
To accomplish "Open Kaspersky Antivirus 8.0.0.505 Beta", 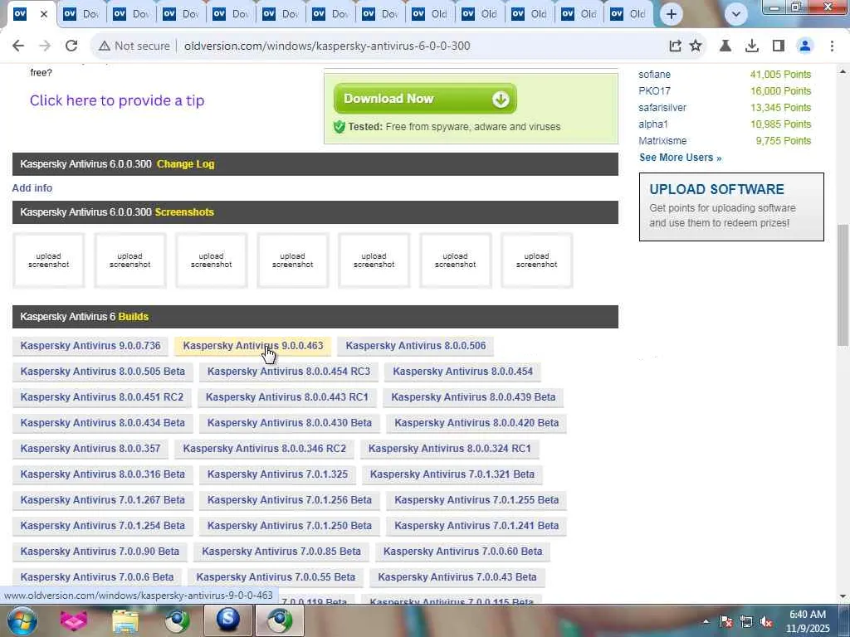I will [x=102, y=372].
